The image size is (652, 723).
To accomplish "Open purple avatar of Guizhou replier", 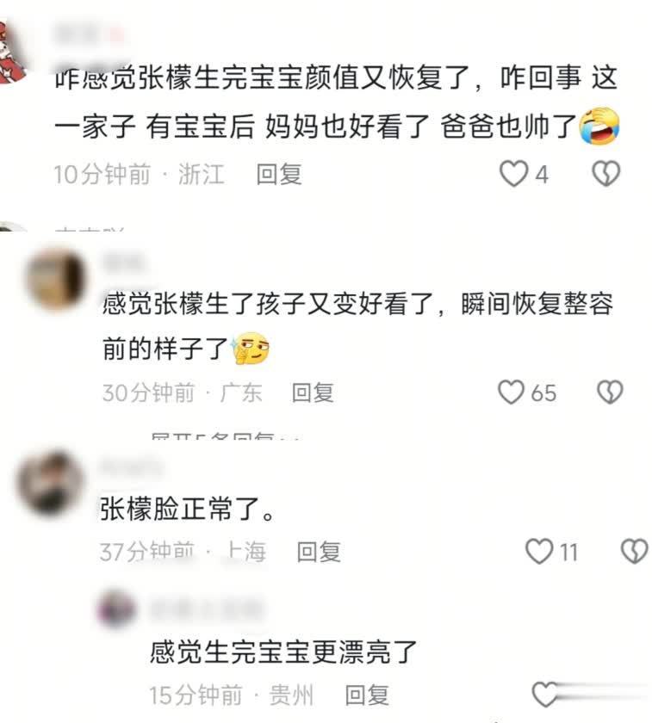I will click(115, 609).
